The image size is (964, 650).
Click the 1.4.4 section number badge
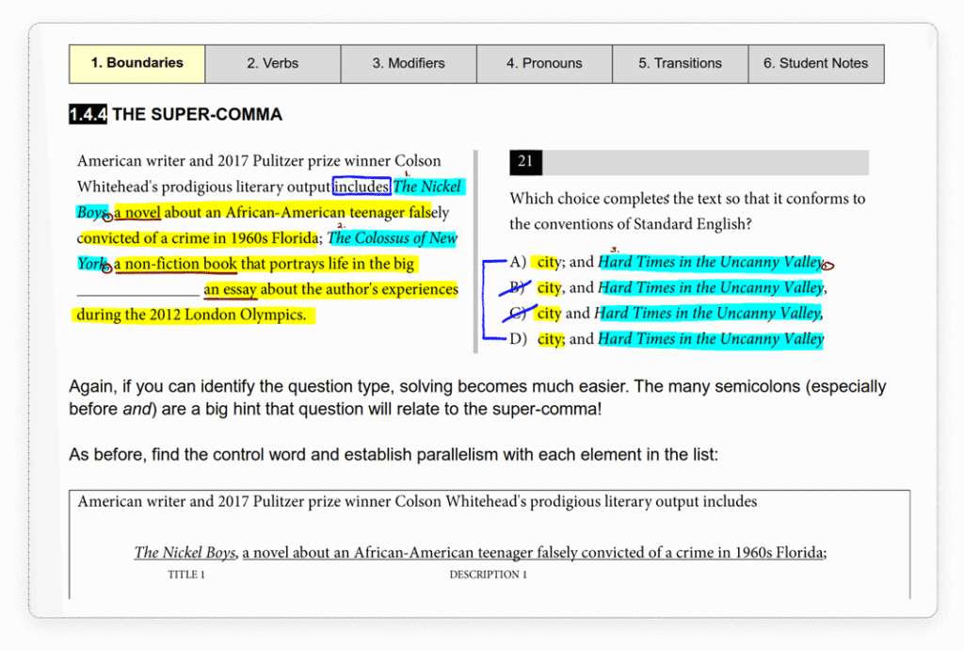(88, 115)
